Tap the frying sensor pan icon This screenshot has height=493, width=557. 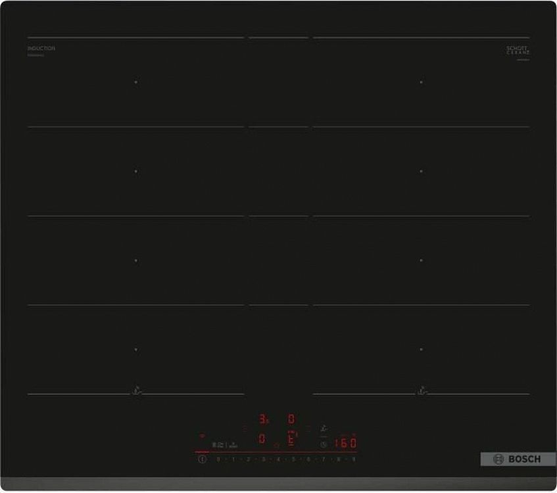pos(323,428)
